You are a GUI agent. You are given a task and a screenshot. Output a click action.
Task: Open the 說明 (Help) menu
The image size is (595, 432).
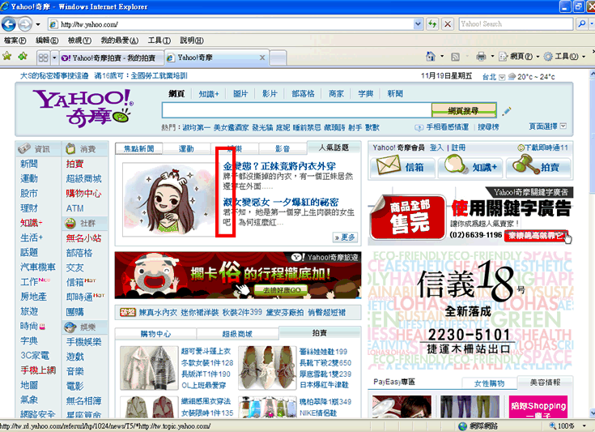click(192, 41)
